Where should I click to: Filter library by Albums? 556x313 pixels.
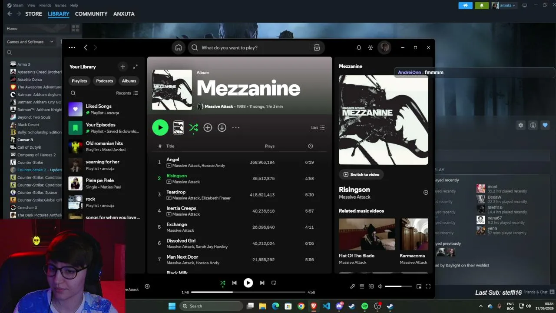click(129, 81)
